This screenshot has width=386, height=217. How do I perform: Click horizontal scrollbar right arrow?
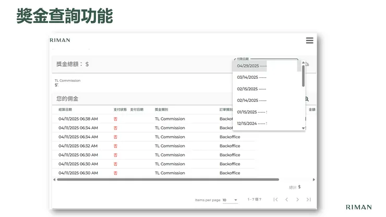[314, 179]
